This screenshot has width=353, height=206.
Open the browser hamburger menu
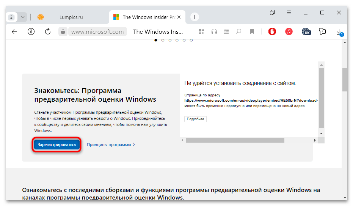tap(289, 13)
